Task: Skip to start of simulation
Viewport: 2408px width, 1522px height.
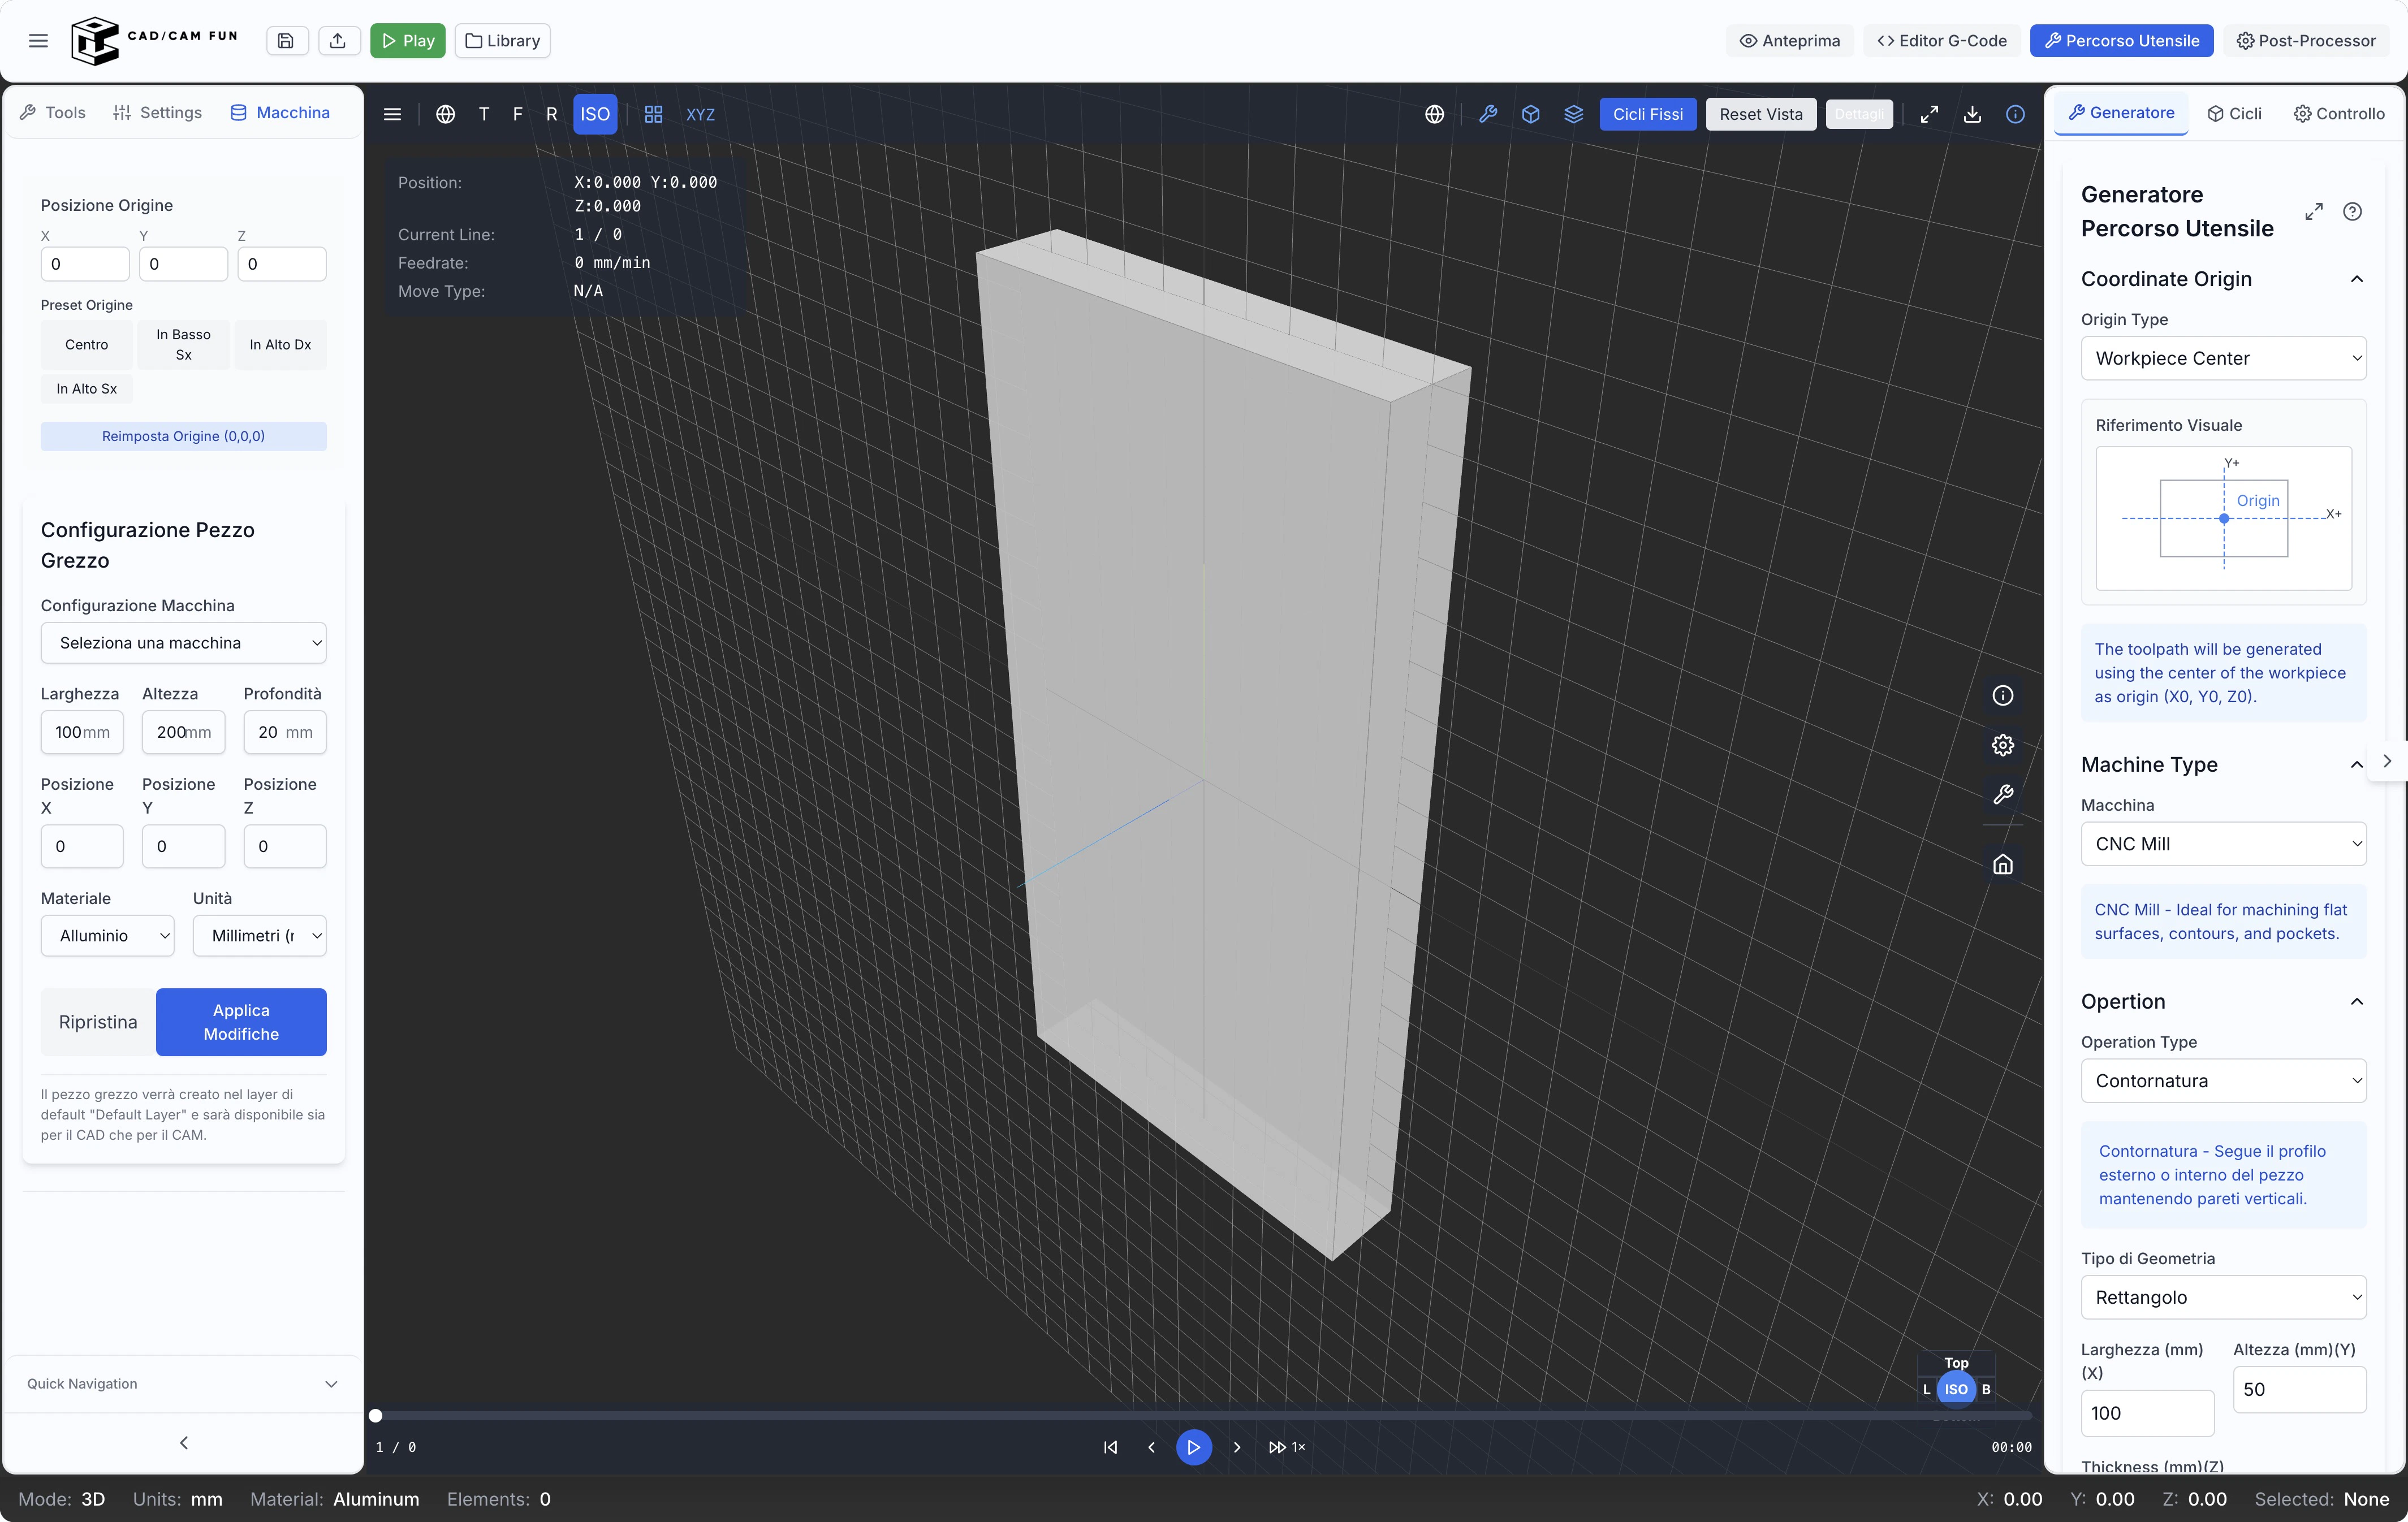Action: [1110, 1447]
